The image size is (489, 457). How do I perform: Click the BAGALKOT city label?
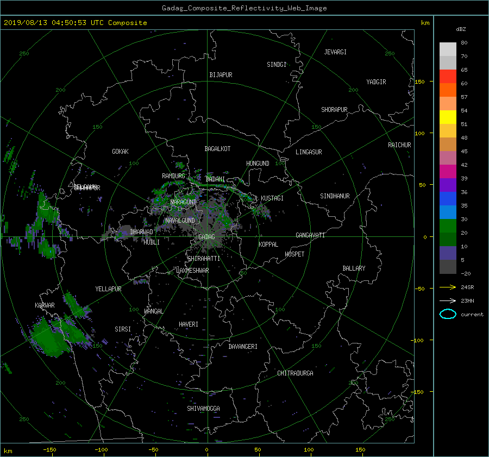[217, 149]
